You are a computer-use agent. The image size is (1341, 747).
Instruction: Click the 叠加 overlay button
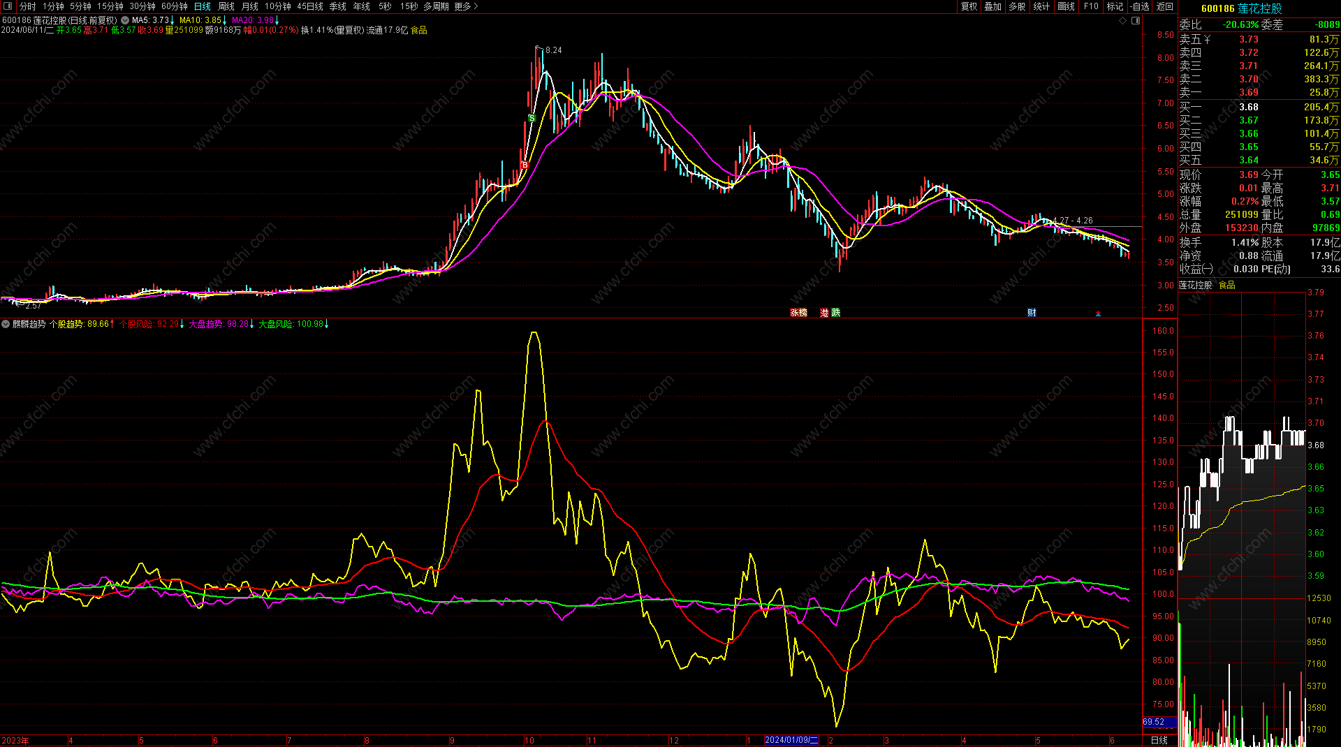[993, 6]
